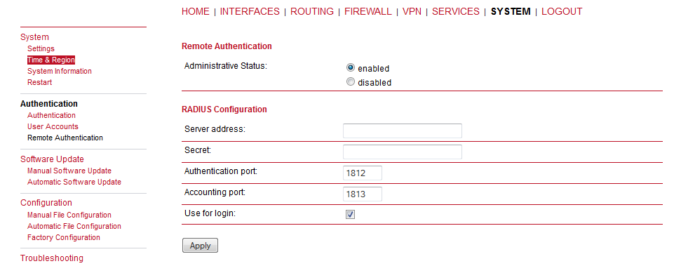The width and height of the screenshot is (681, 266).
Task: Select the enabled radio button
Action: [x=351, y=68]
